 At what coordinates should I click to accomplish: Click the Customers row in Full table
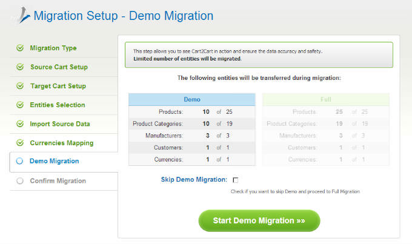point(326,148)
